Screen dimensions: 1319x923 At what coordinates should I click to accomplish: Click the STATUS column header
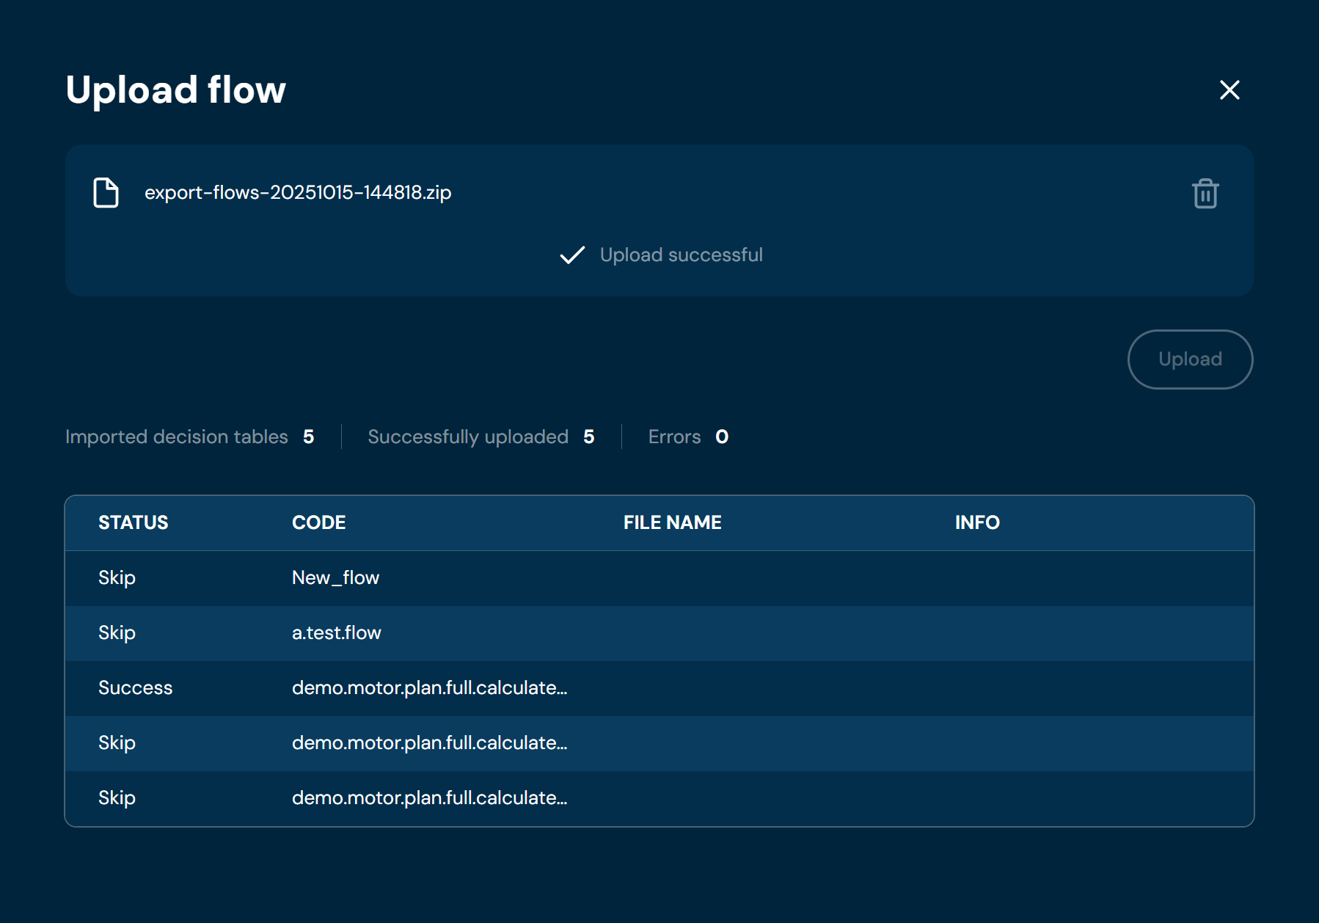134,522
